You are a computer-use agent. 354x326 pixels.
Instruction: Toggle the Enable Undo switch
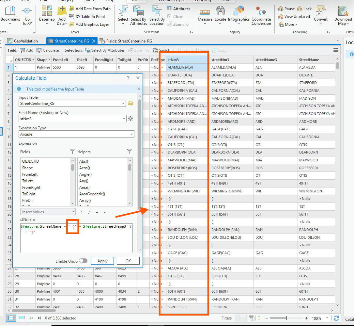[x=83, y=261]
